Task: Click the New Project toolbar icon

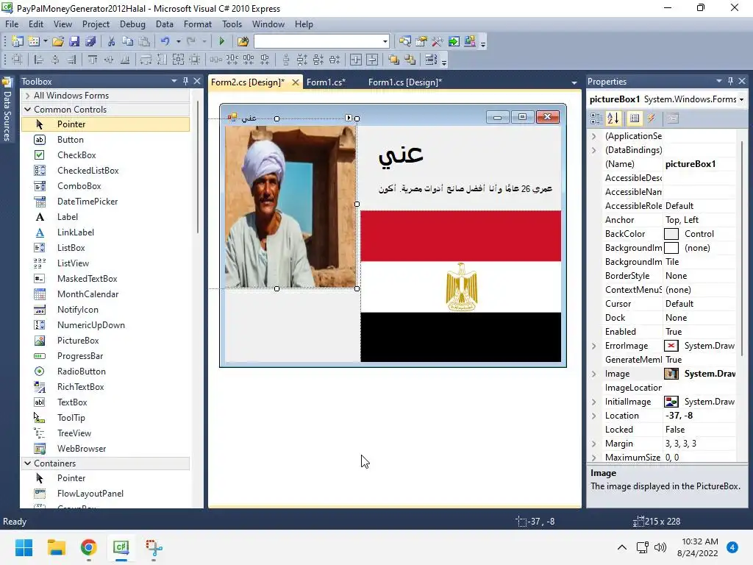Action: [18, 41]
